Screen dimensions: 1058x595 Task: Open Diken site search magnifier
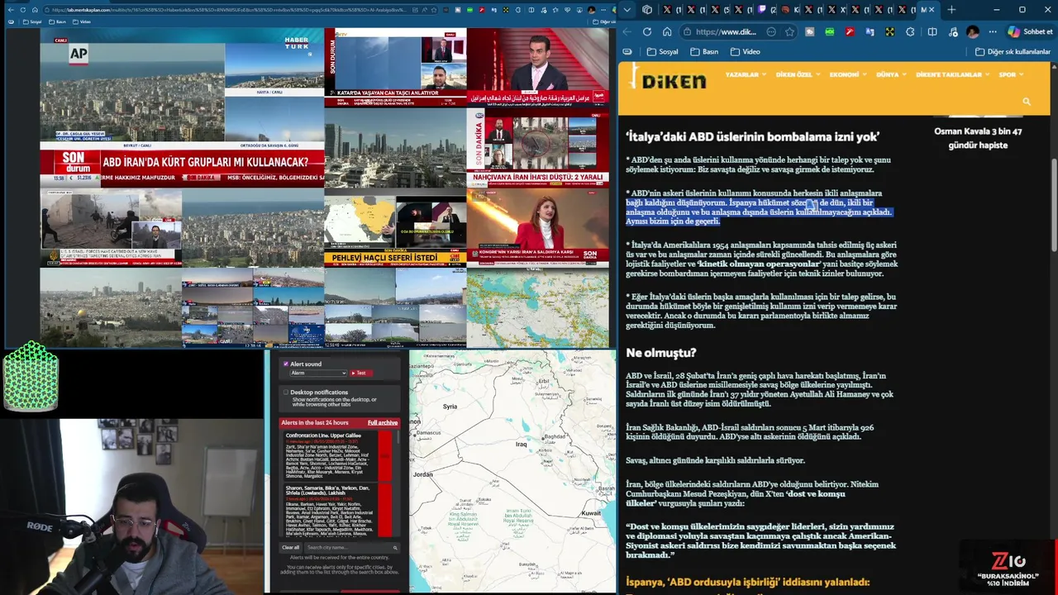[1027, 102]
